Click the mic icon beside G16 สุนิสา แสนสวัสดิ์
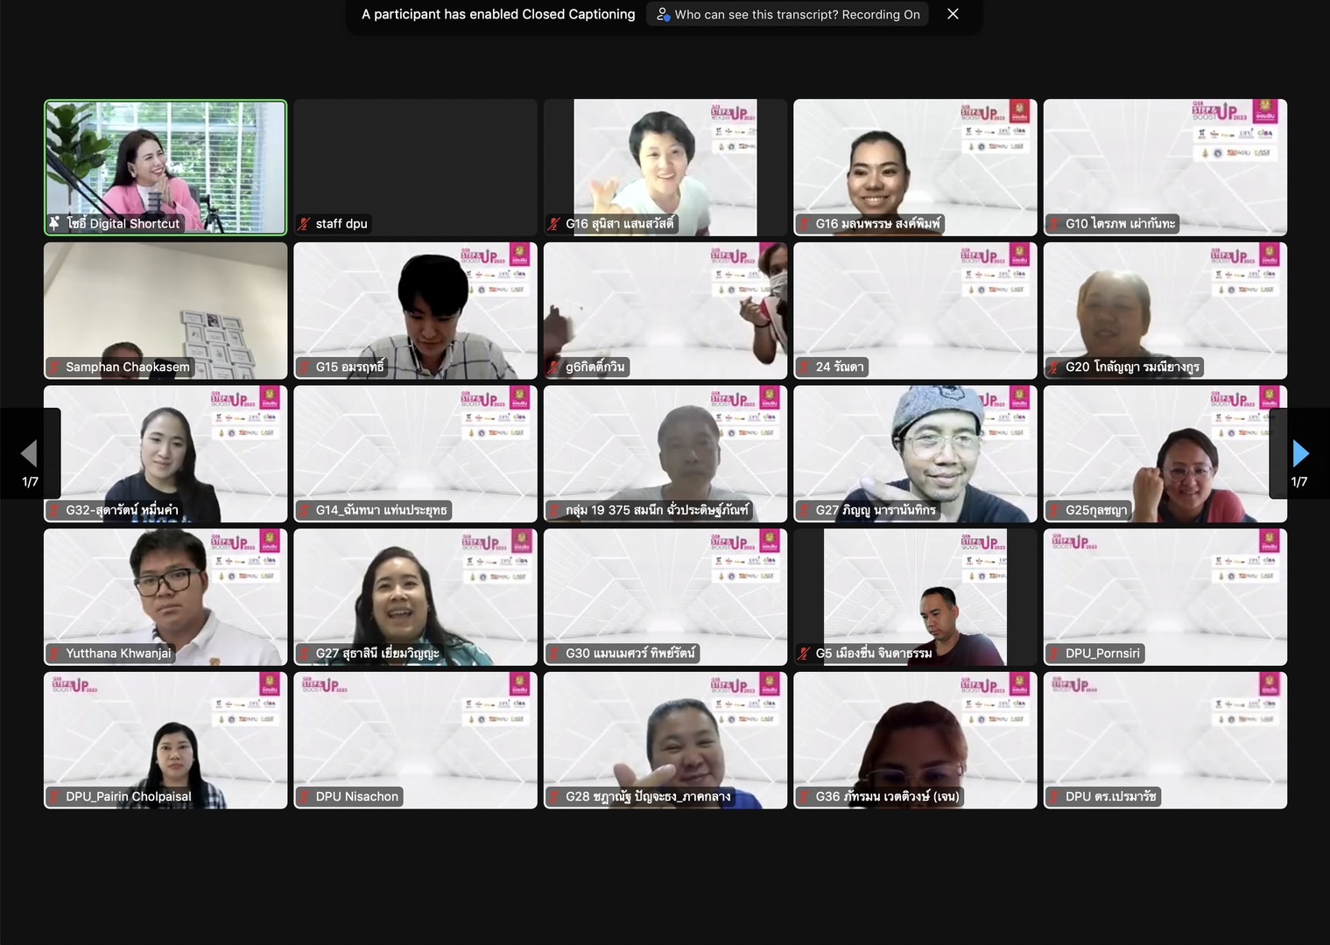This screenshot has width=1330, height=945. click(x=553, y=223)
